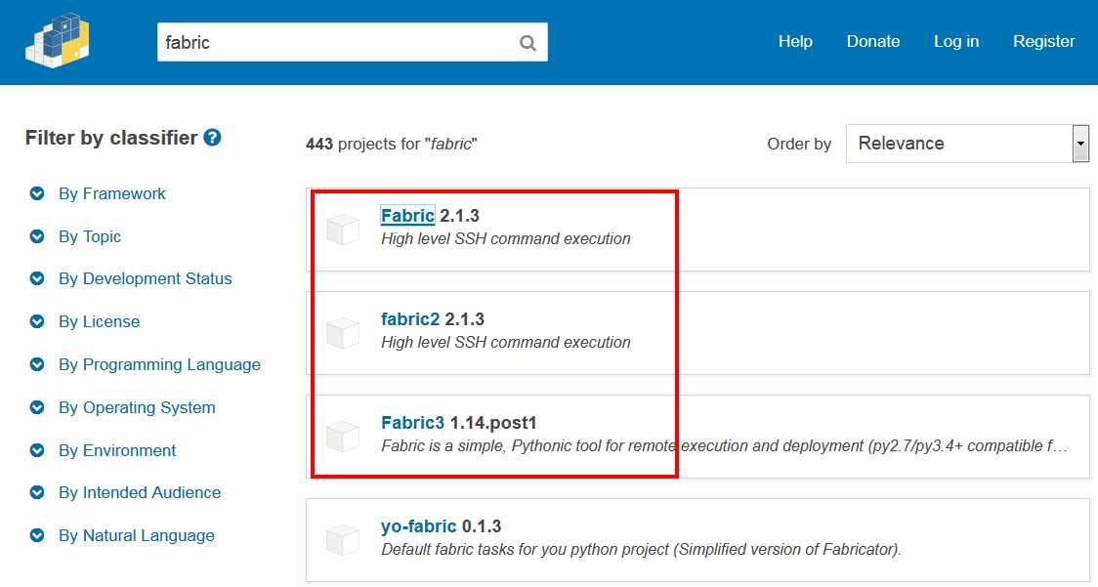Expand the By Intended Audience chevron
Image resolution: width=1098 pixels, height=587 pixels.
coord(37,493)
